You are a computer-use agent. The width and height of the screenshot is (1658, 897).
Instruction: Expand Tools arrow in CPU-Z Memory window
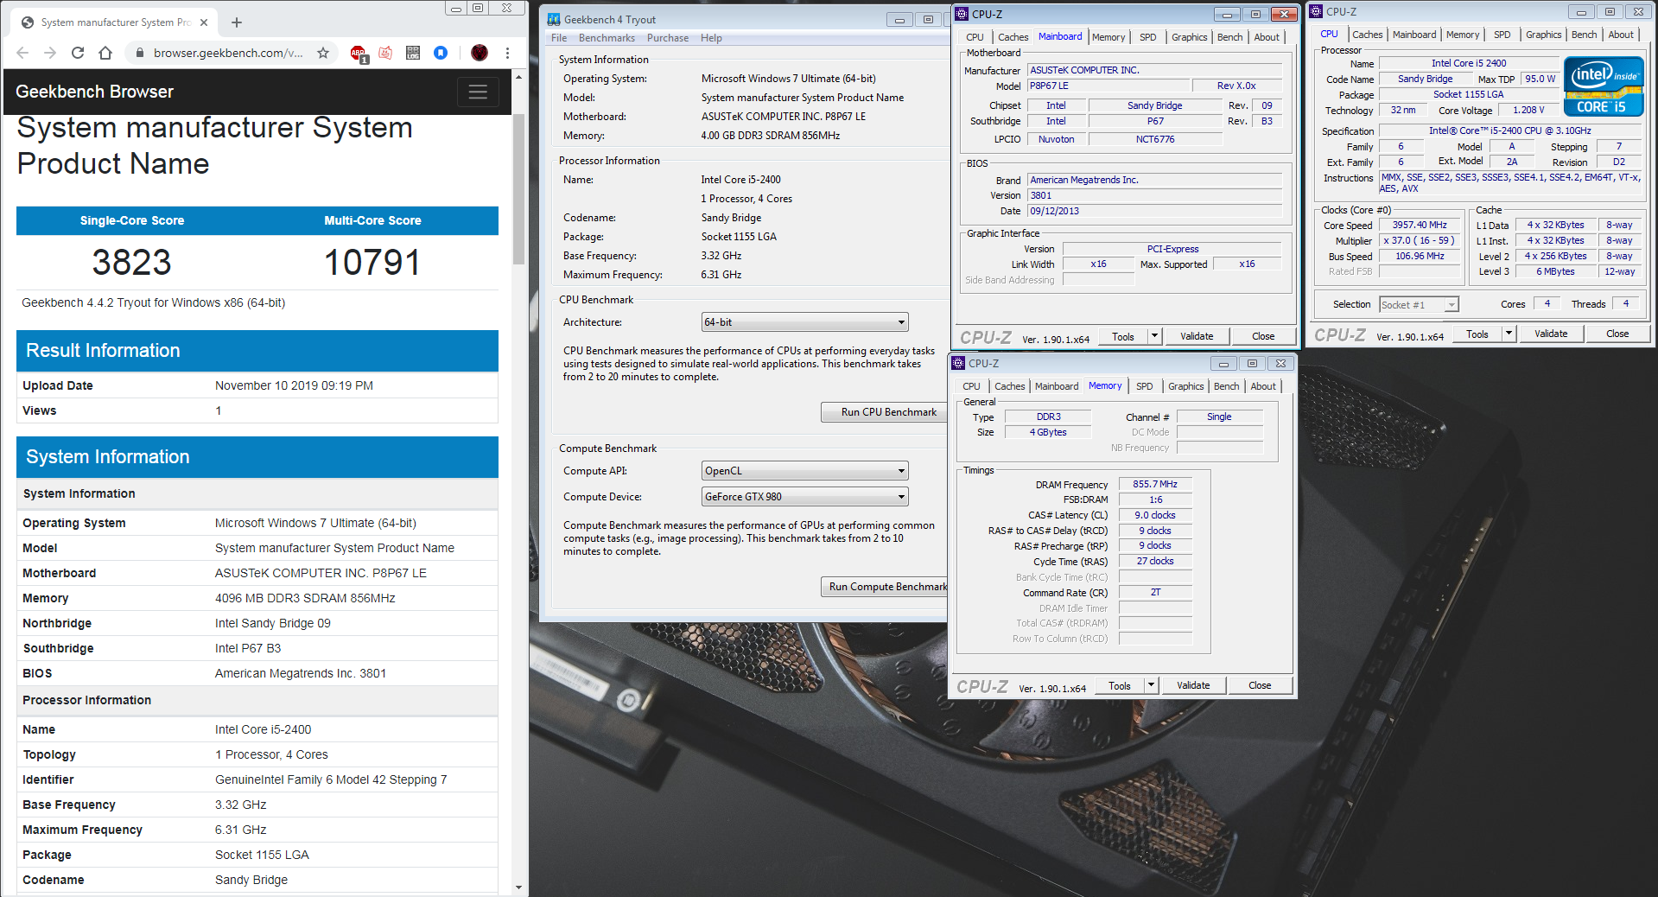(1151, 685)
